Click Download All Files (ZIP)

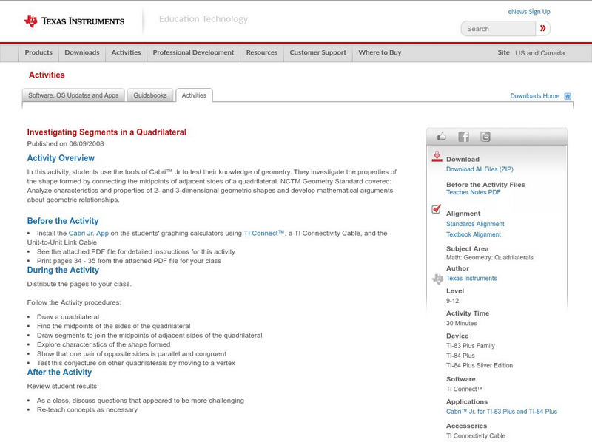(x=480, y=169)
